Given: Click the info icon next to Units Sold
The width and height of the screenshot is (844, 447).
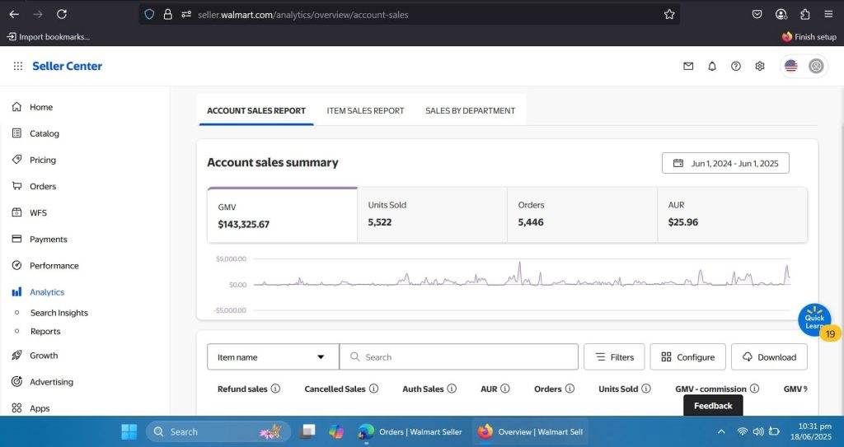Looking at the screenshot, I should (x=646, y=389).
